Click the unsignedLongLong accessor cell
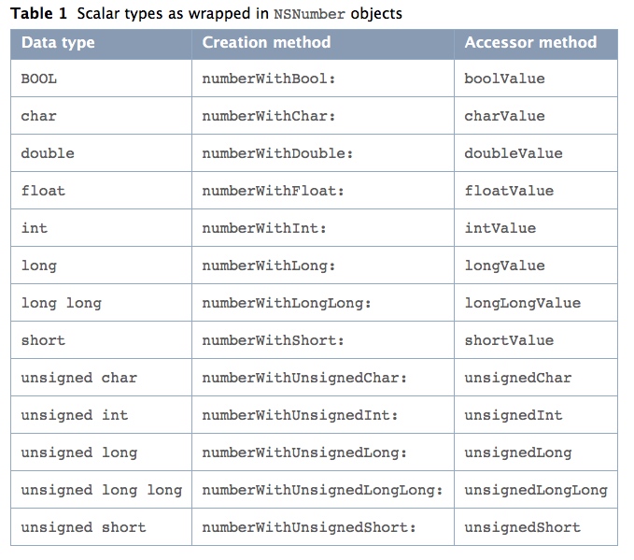Screen dimensions: 634x560 [536, 490]
